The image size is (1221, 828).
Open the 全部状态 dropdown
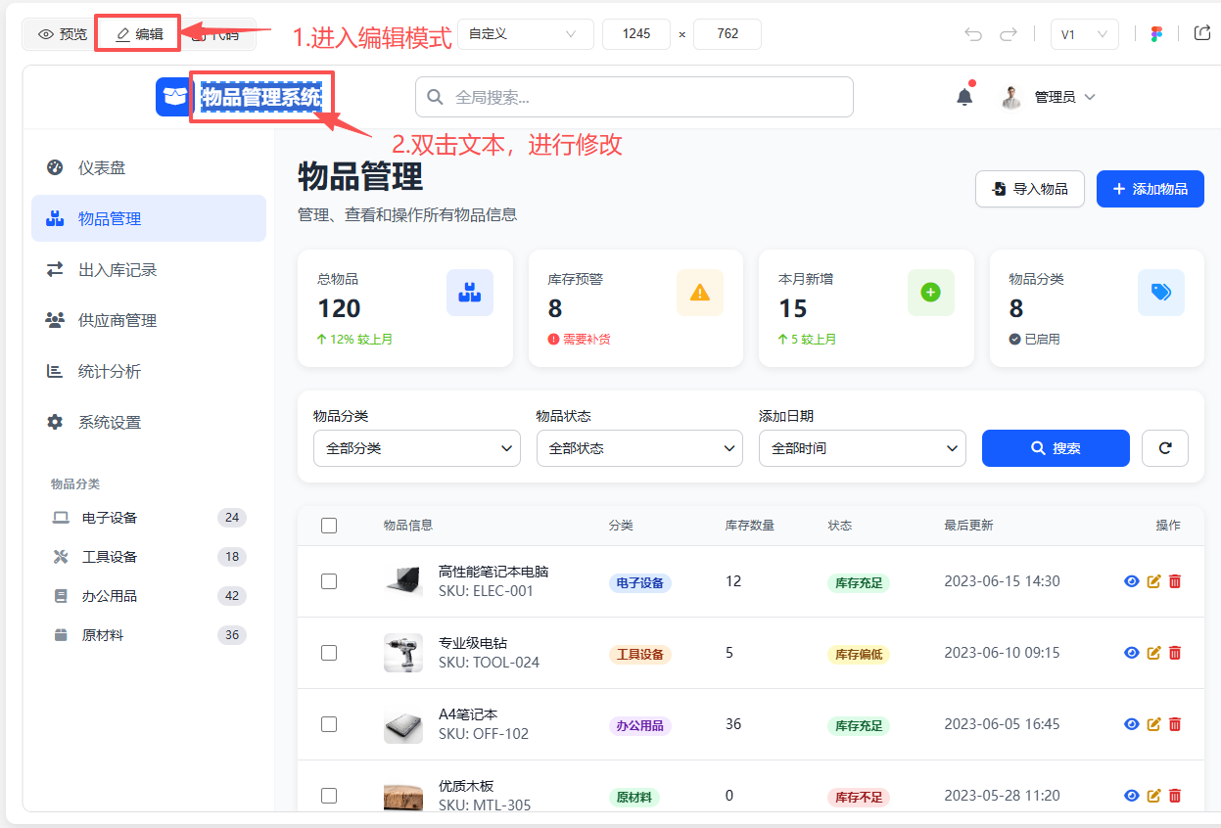(x=639, y=448)
